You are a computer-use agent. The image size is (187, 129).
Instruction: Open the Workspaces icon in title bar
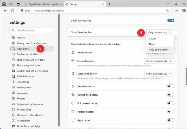point(11,4)
